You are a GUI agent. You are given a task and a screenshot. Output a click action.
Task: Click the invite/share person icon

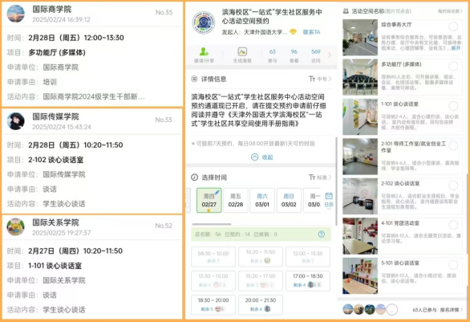(204, 51)
